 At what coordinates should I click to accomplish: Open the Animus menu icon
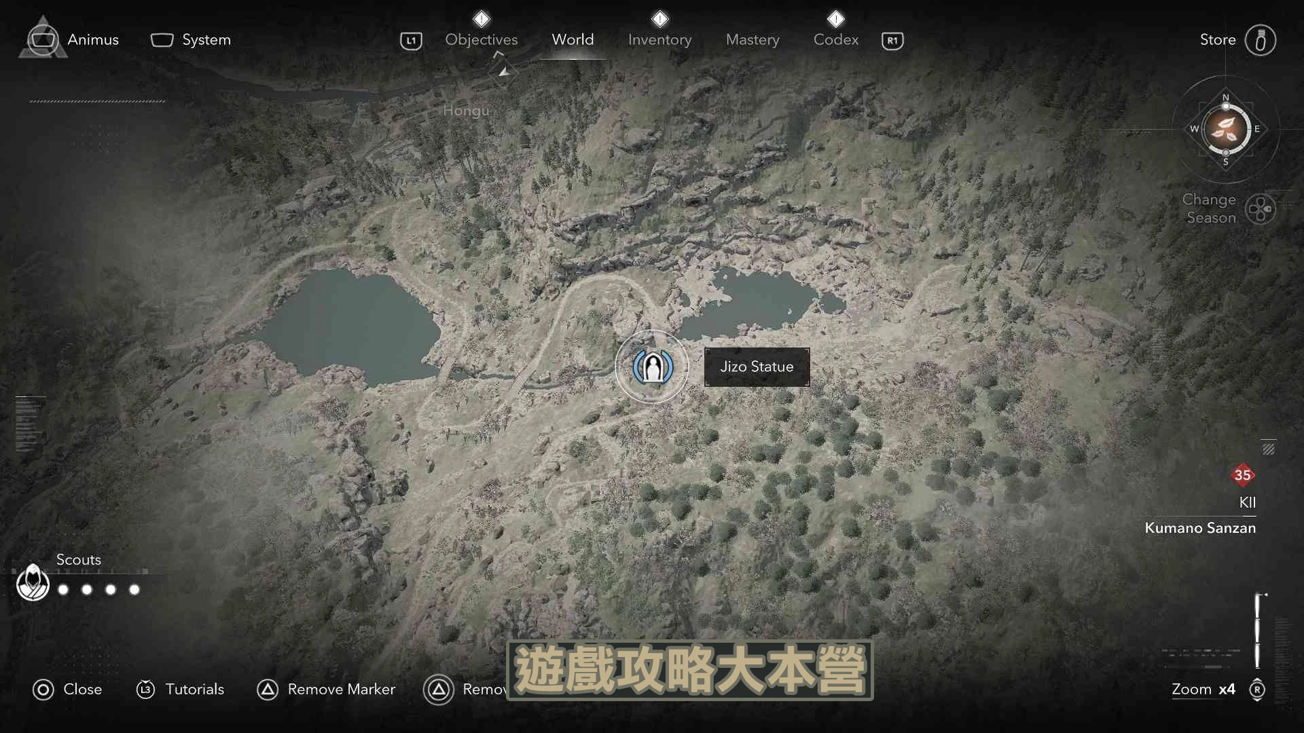pos(43,39)
